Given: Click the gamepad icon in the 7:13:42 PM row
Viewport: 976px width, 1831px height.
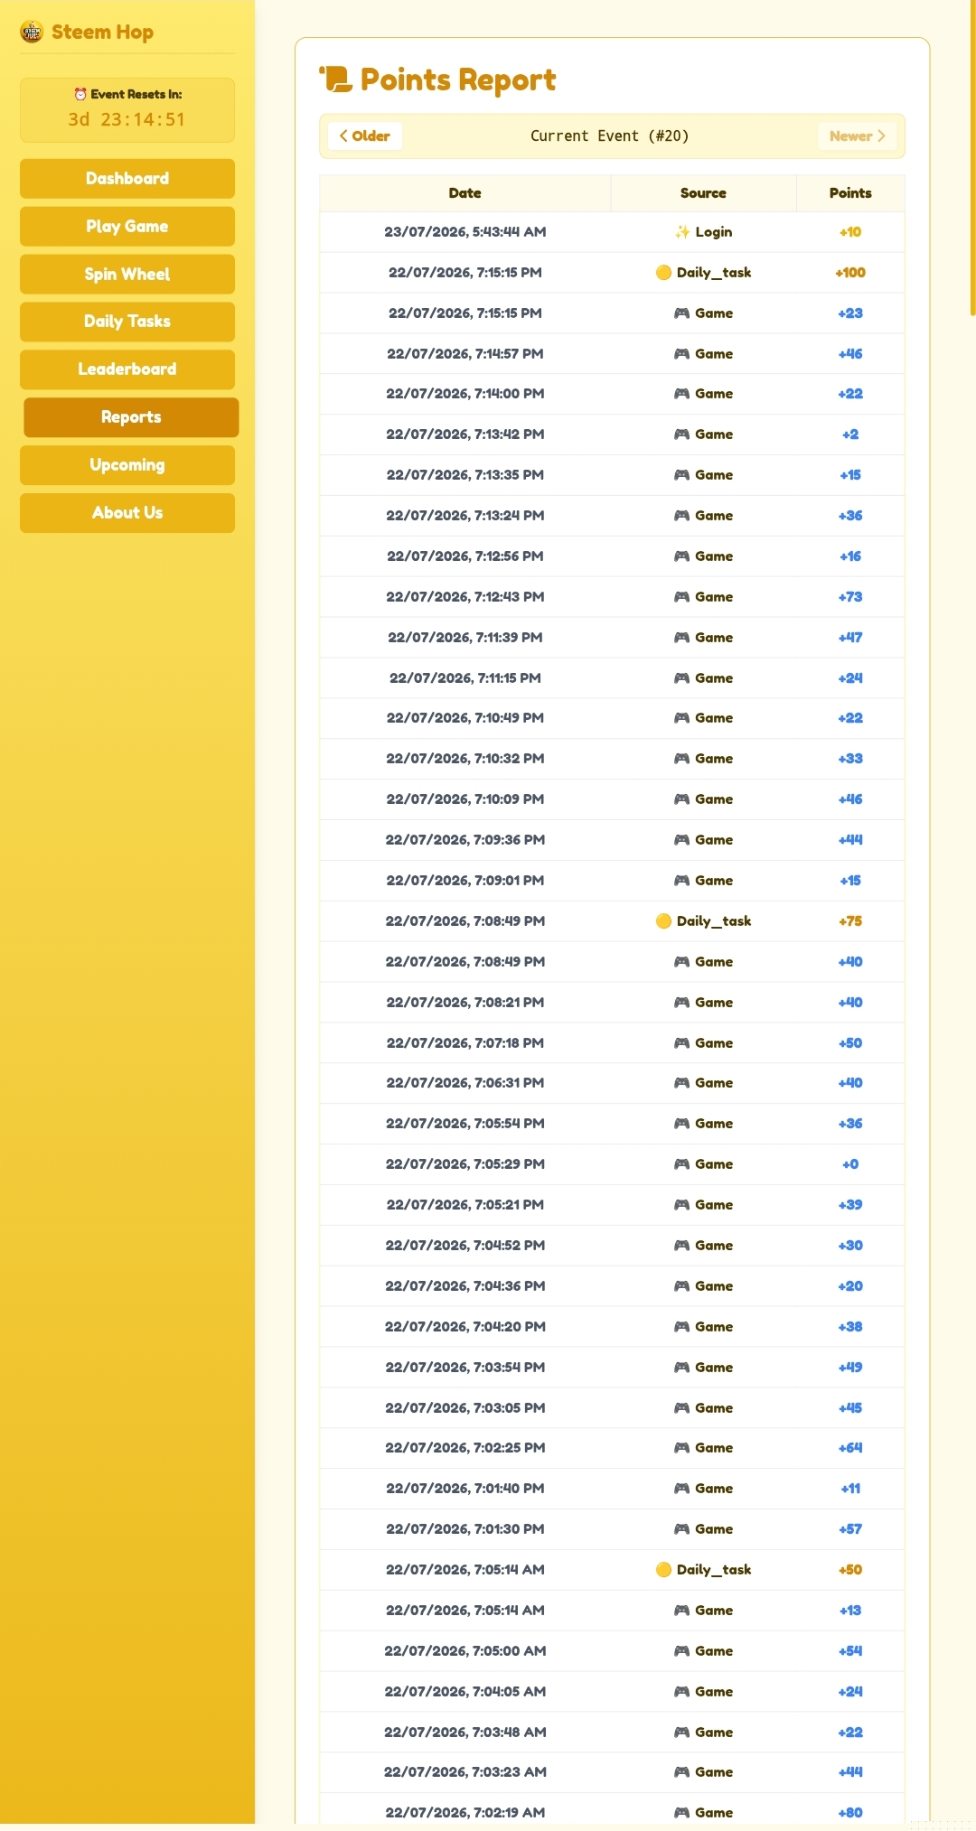Looking at the screenshot, I should click(682, 434).
